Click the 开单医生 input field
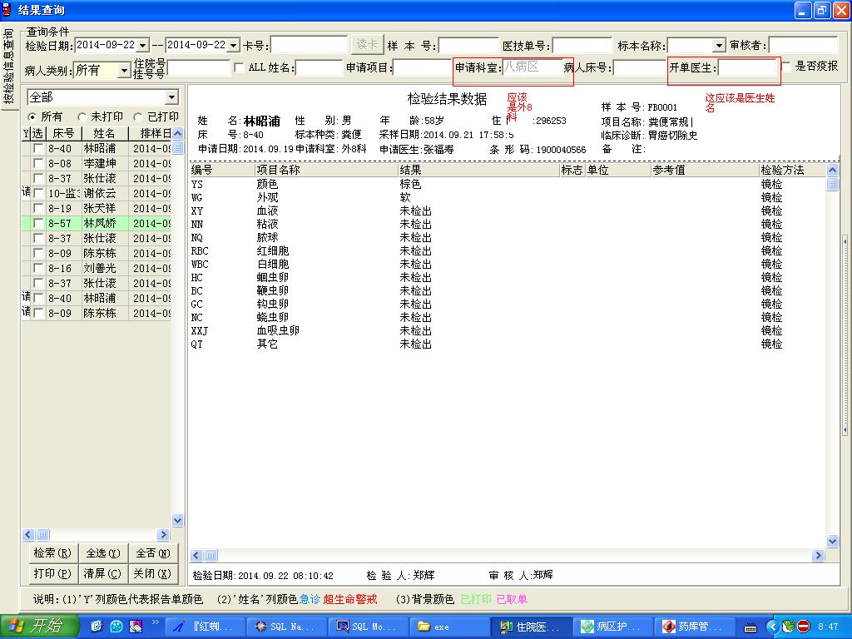The width and height of the screenshot is (852, 639). pos(748,67)
